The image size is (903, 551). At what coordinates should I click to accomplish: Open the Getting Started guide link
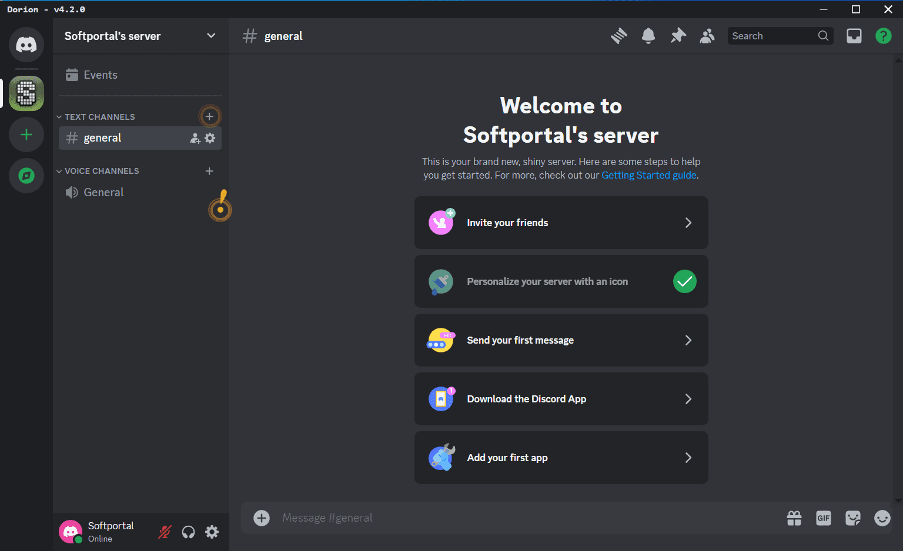(649, 175)
